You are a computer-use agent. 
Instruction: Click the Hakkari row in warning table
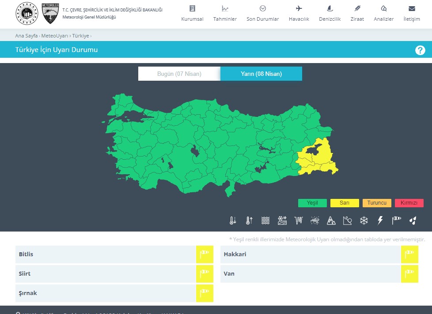[310, 254]
